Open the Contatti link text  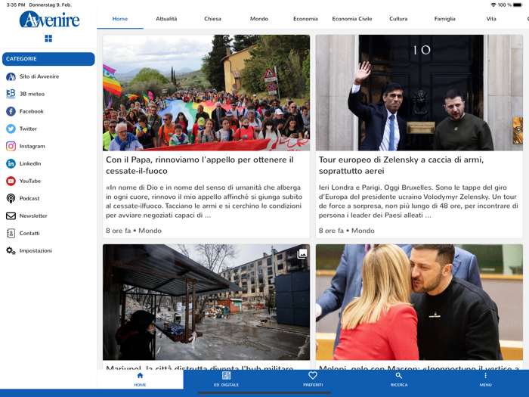coord(29,233)
